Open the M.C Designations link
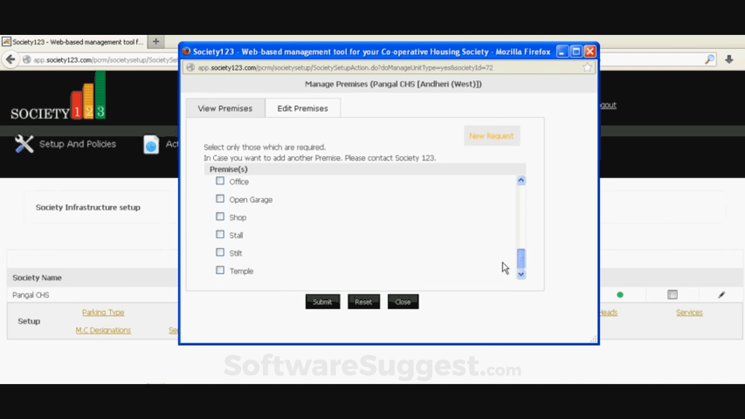 click(103, 331)
